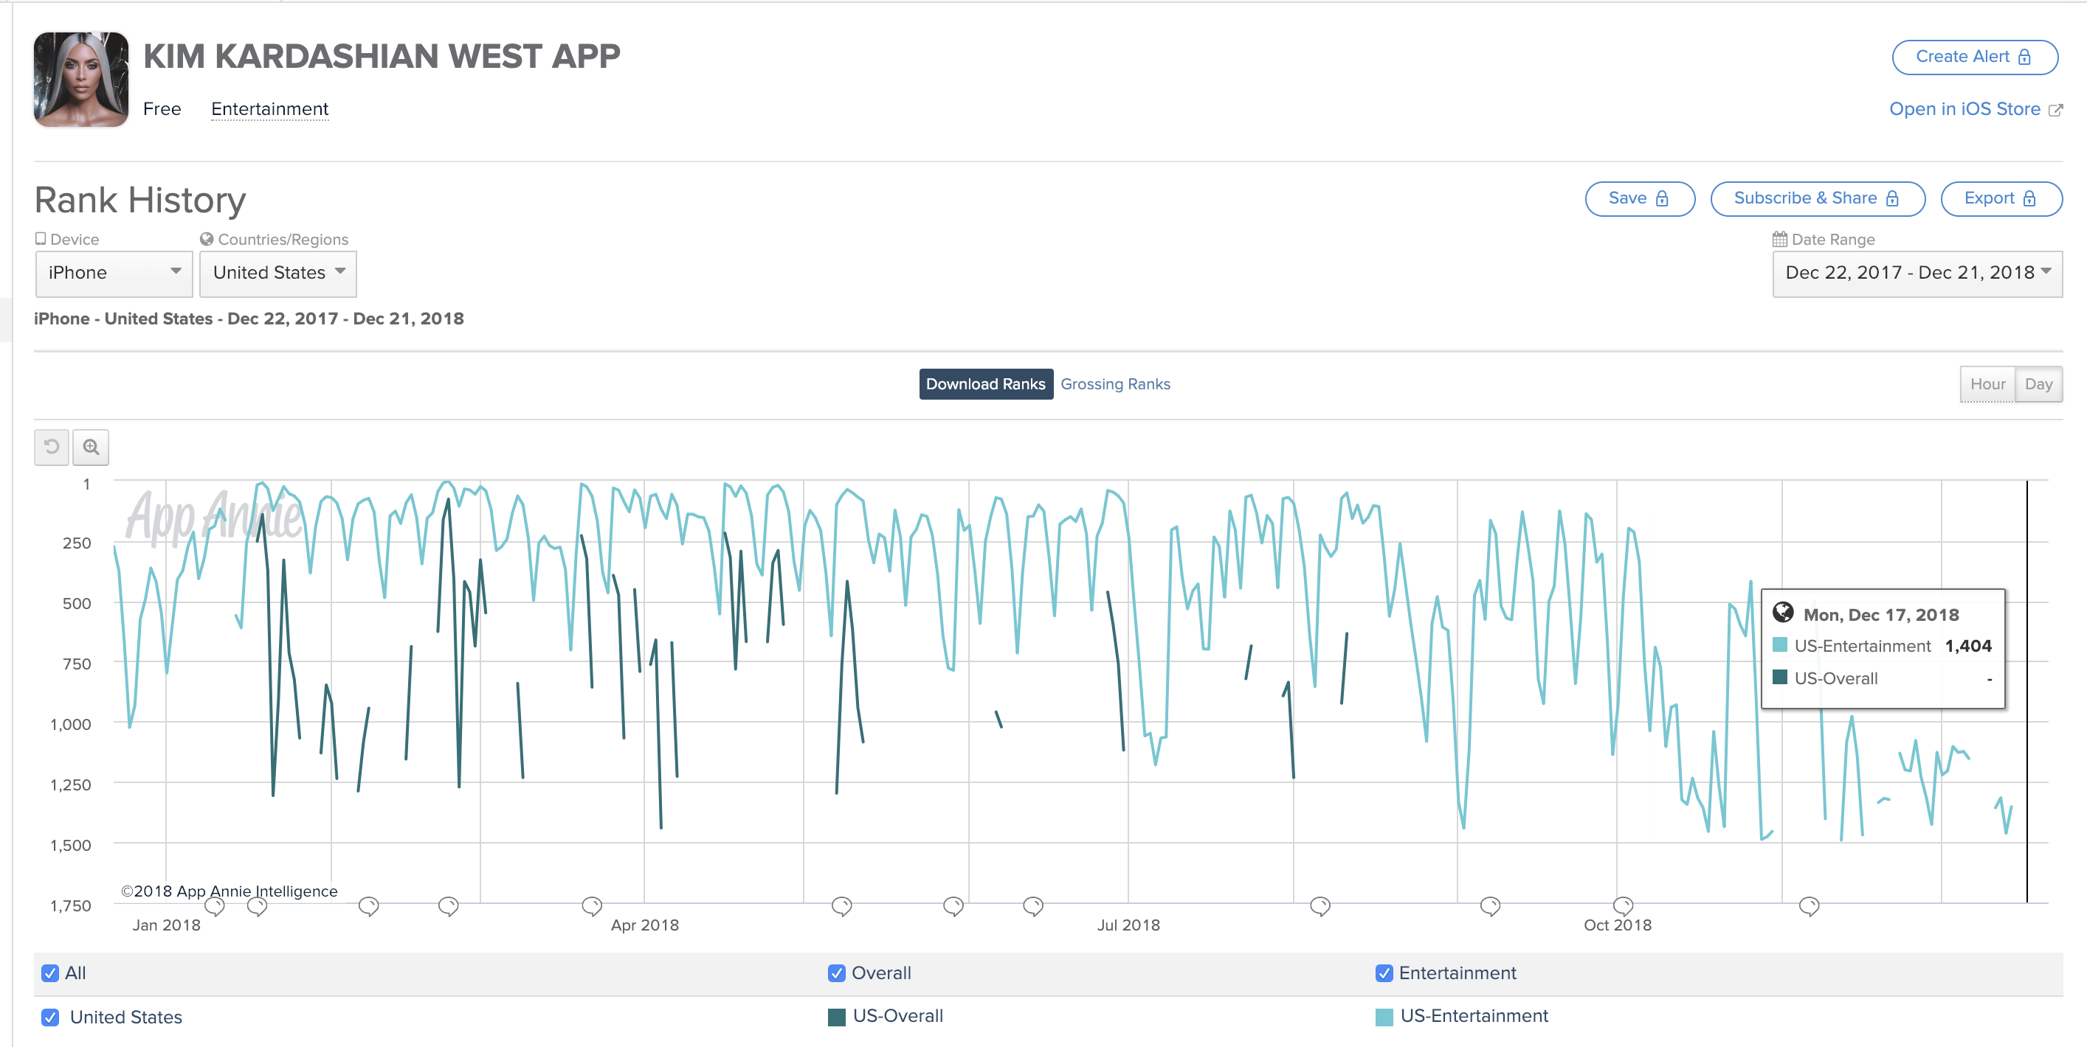This screenshot has width=2087, height=1047.
Task: Click the lock icon on Create Alert
Action: [x=2024, y=57]
